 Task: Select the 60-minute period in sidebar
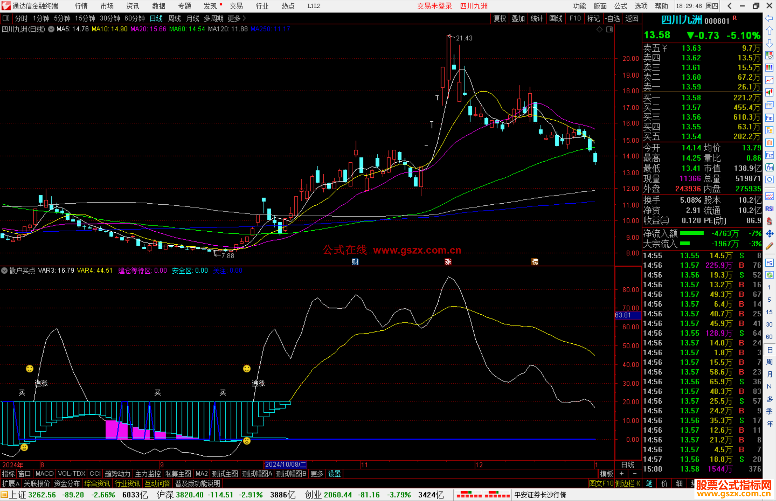coord(769,337)
